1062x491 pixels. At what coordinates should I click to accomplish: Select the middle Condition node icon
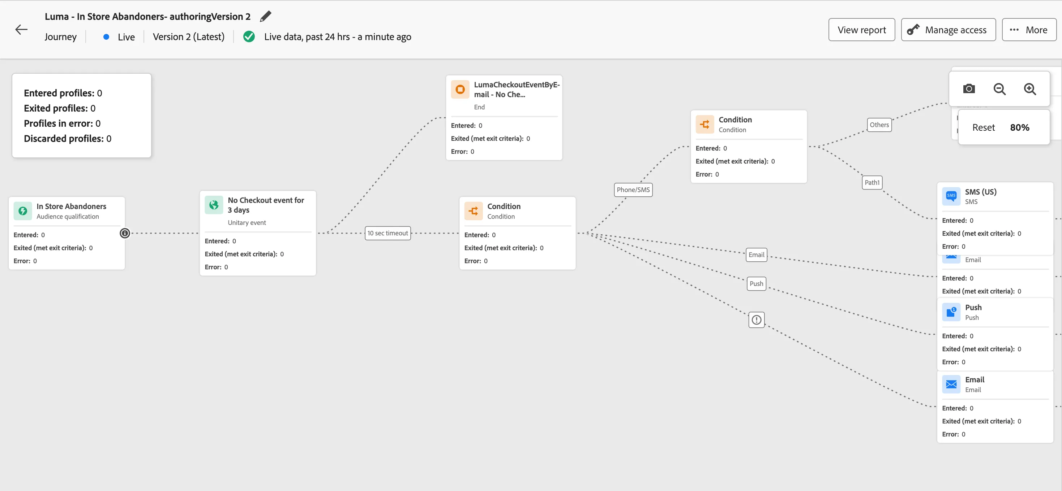tap(474, 211)
